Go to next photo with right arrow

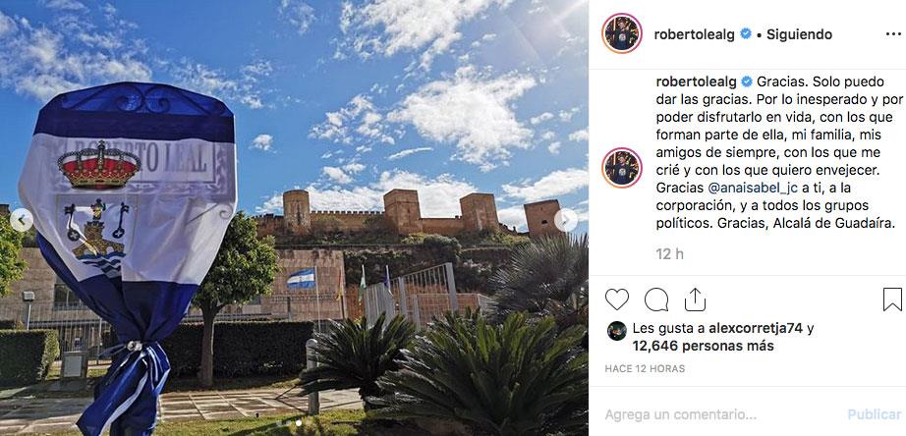pyautogui.click(x=566, y=220)
